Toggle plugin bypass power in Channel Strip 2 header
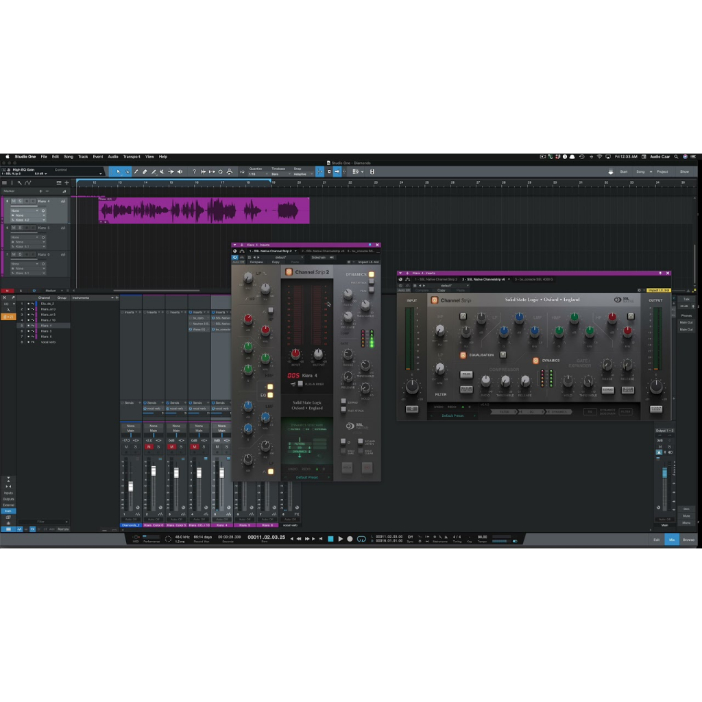This screenshot has height=702, width=702. (x=234, y=258)
